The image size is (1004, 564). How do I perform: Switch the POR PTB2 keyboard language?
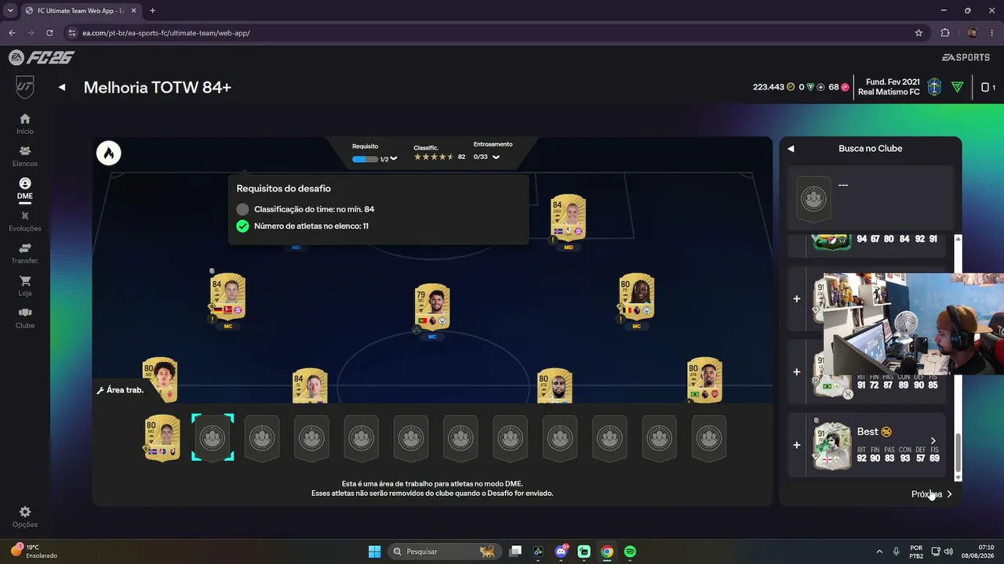click(916, 551)
